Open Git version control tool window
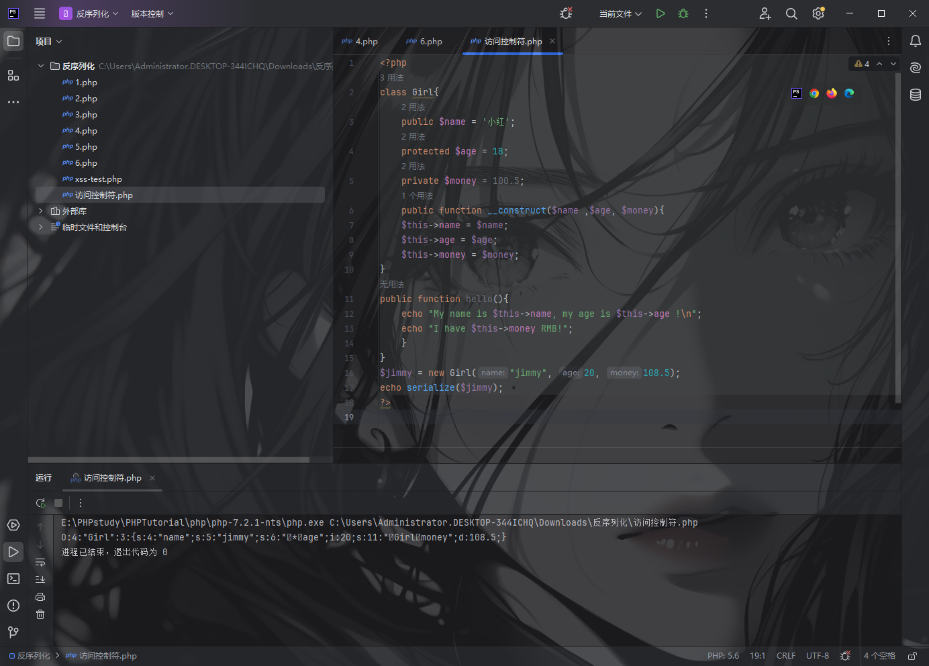 (x=13, y=632)
